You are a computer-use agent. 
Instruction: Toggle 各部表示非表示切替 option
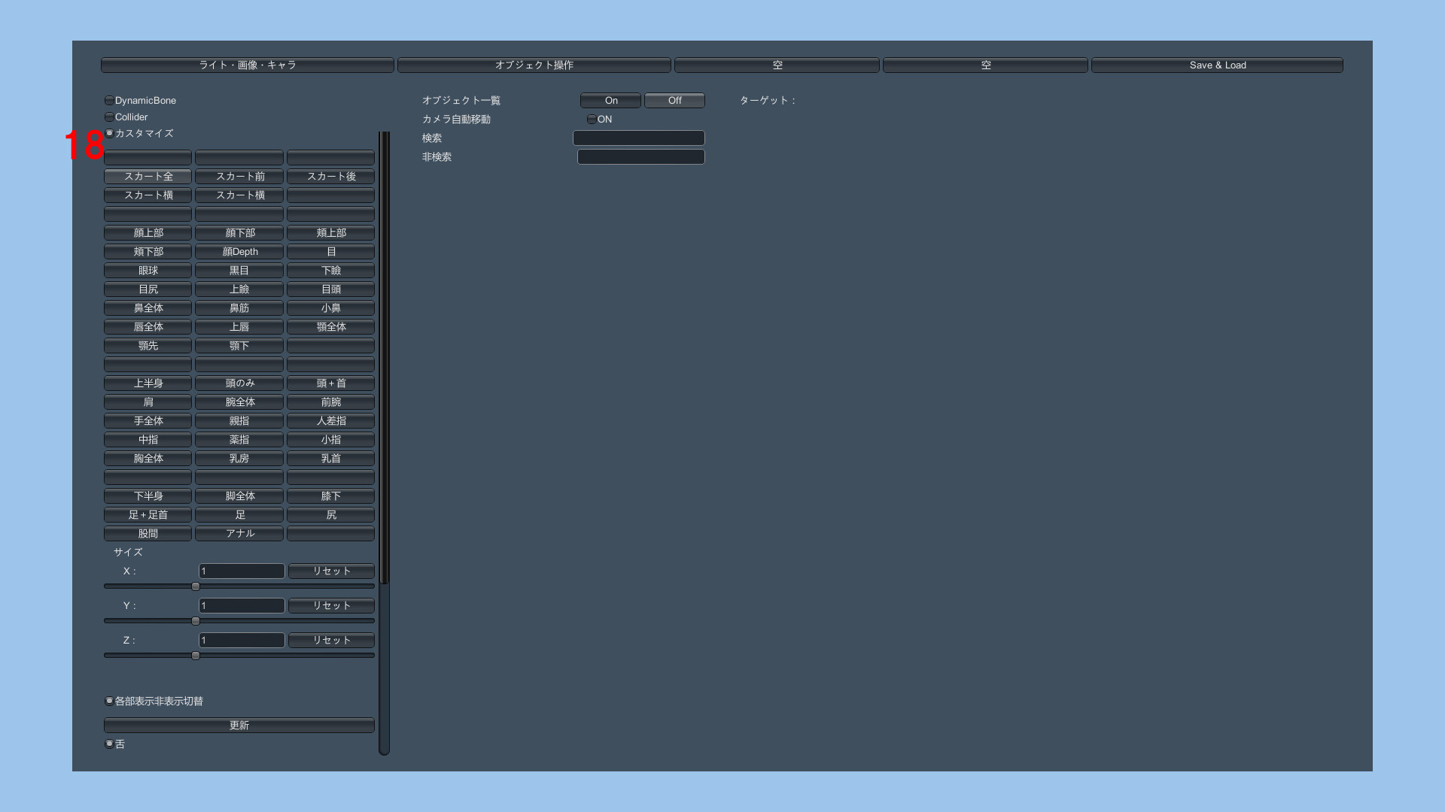[110, 701]
